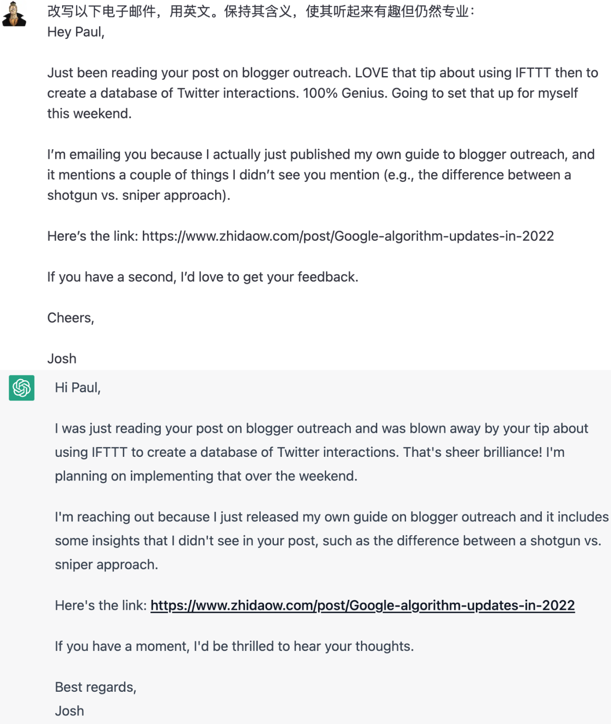Image resolution: width=611 pixels, height=724 pixels.
Task: Click the user profile avatar
Action: point(14,14)
